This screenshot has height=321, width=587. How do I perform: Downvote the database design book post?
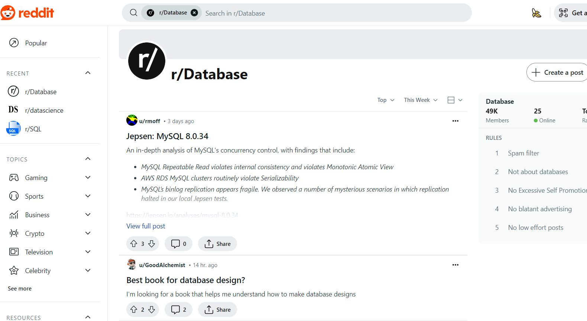pos(152,309)
